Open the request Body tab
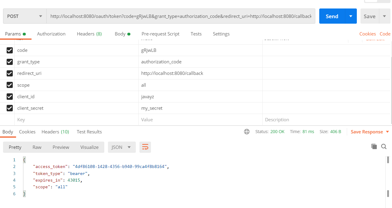392x208 pixels. click(x=122, y=34)
